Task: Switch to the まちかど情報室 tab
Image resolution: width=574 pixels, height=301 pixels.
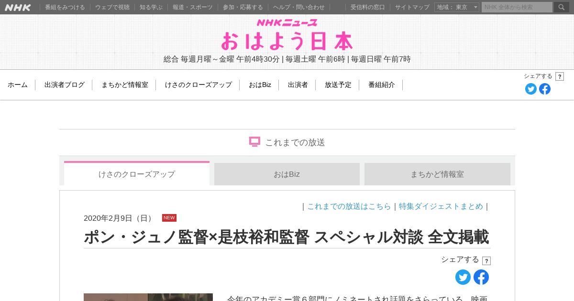Action: [x=437, y=174]
